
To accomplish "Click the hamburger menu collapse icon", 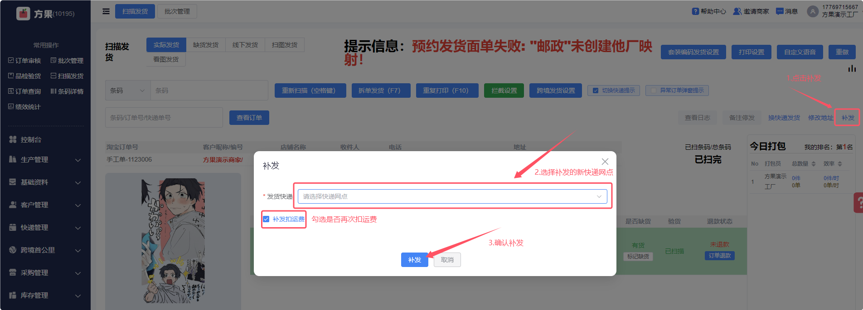I will [x=106, y=11].
